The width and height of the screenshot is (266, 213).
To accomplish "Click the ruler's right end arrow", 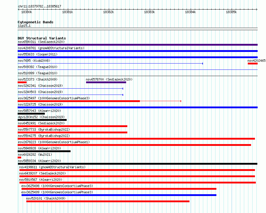I will click(x=257, y=9).
